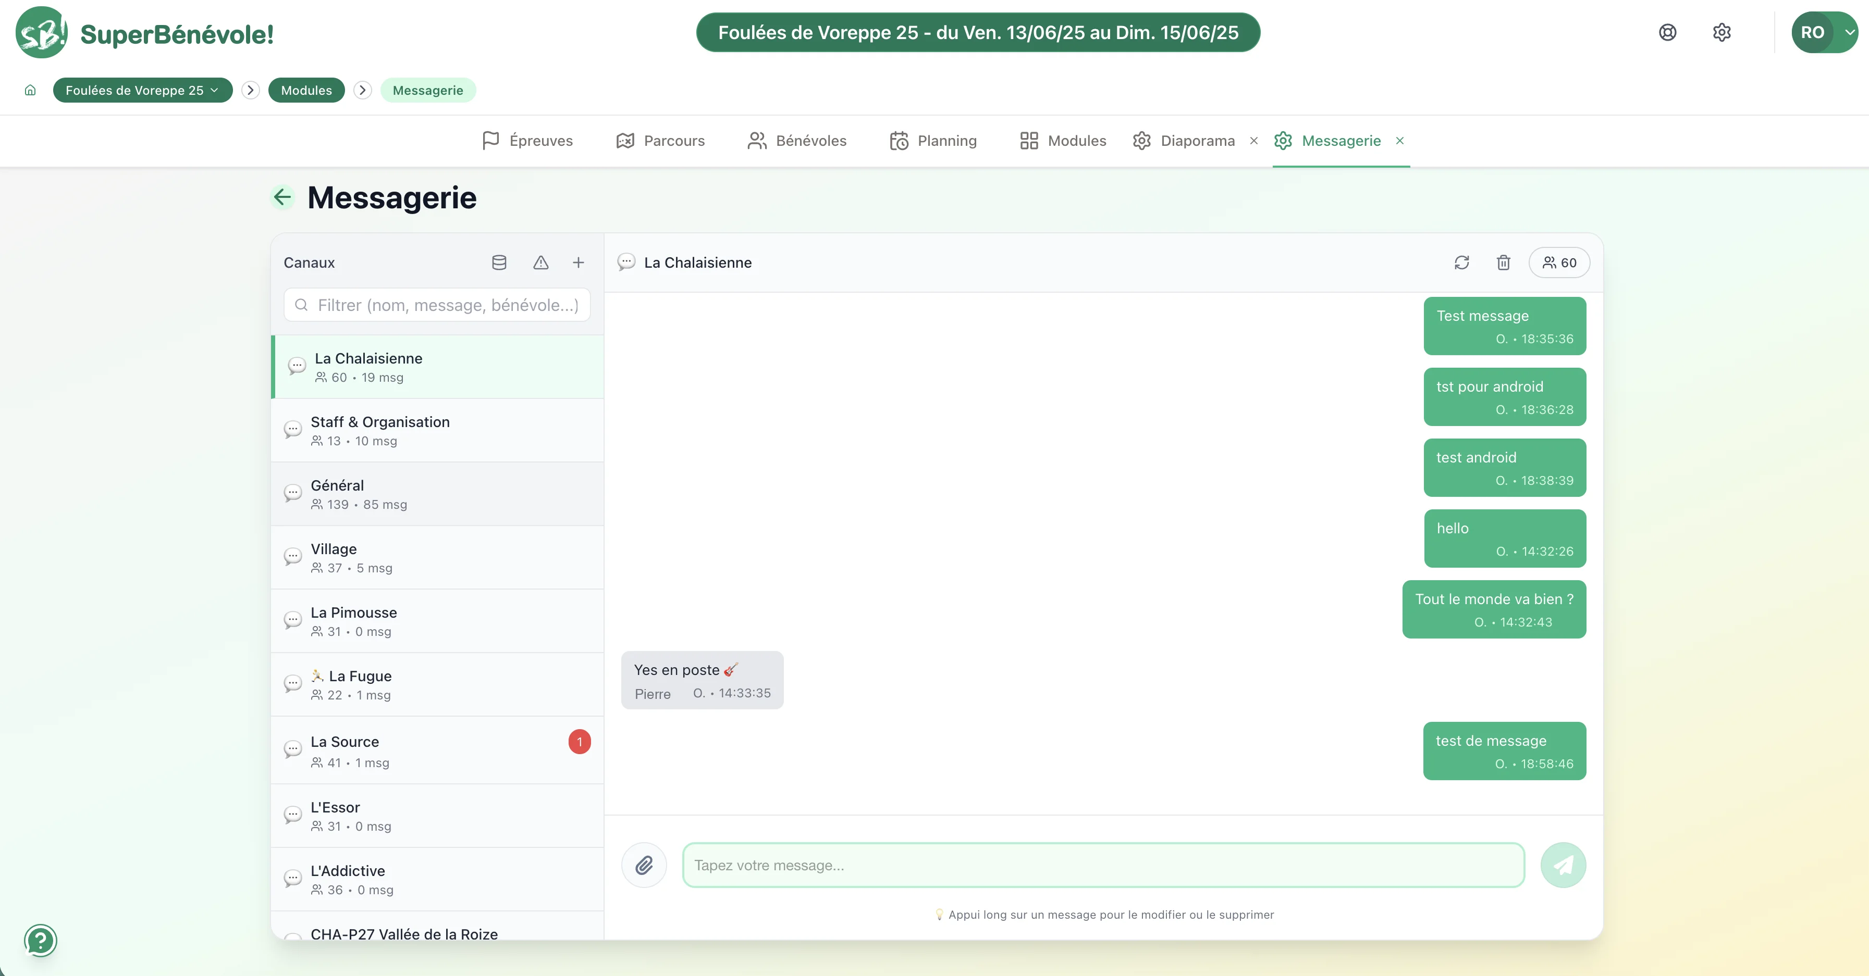This screenshot has width=1869, height=976.
Task: Click the 'tst pour android' message
Action: point(1505,397)
